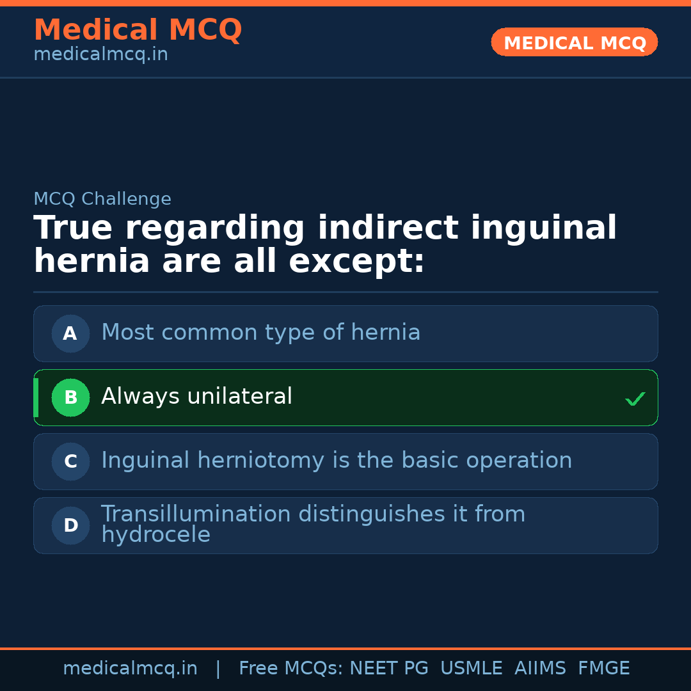The width and height of the screenshot is (691, 691).
Task: Click the letter D circle badge
Action: coord(70,525)
